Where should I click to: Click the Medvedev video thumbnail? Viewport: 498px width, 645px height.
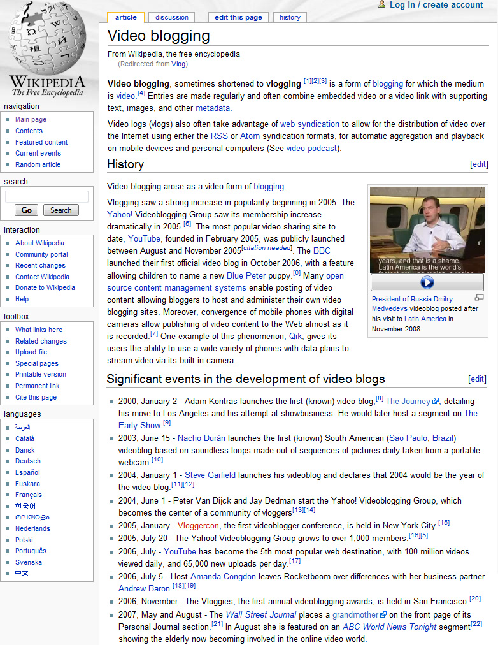click(427, 229)
